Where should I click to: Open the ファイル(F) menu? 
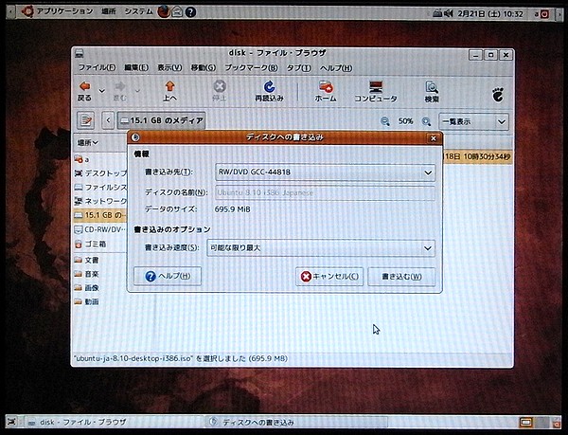pyautogui.click(x=97, y=68)
